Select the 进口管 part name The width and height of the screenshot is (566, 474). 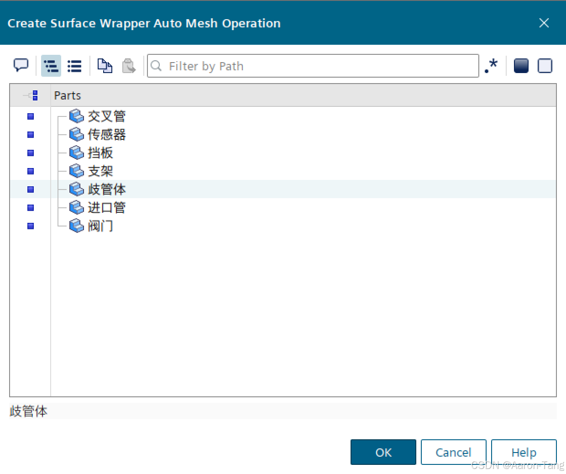[x=107, y=208]
